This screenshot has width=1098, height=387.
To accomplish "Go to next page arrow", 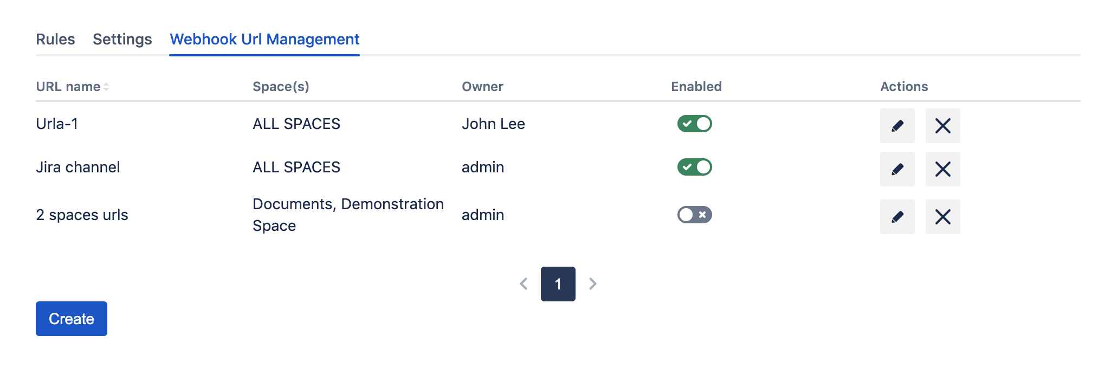I will point(593,284).
